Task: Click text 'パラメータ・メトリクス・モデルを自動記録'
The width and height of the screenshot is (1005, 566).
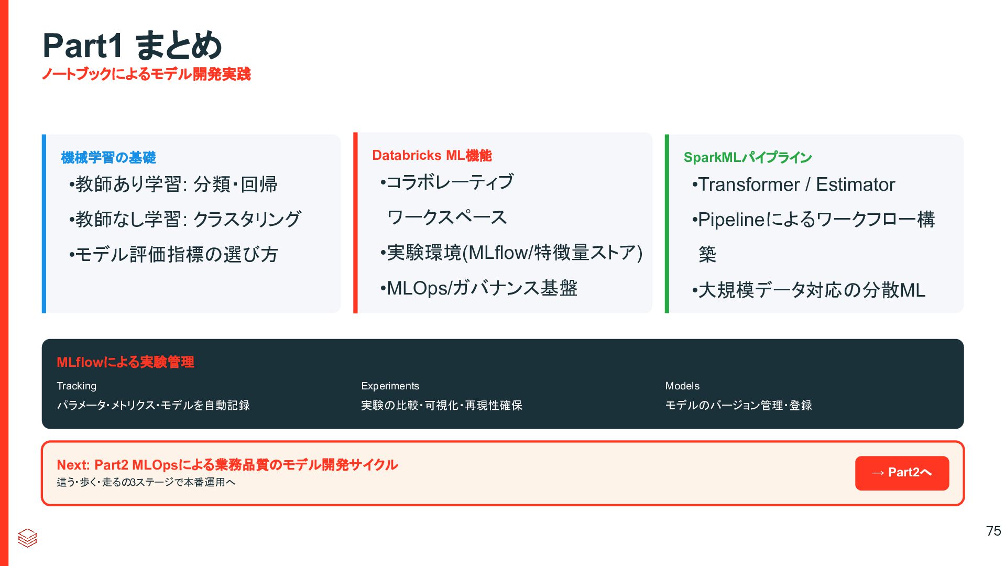Action: click(x=153, y=405)
